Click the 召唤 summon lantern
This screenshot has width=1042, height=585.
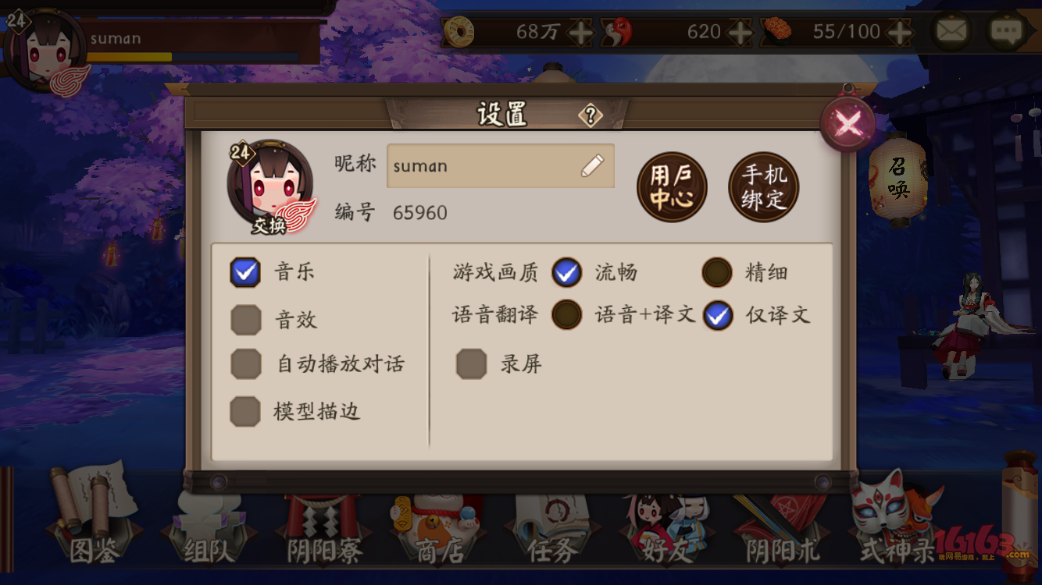click(898, 179)
